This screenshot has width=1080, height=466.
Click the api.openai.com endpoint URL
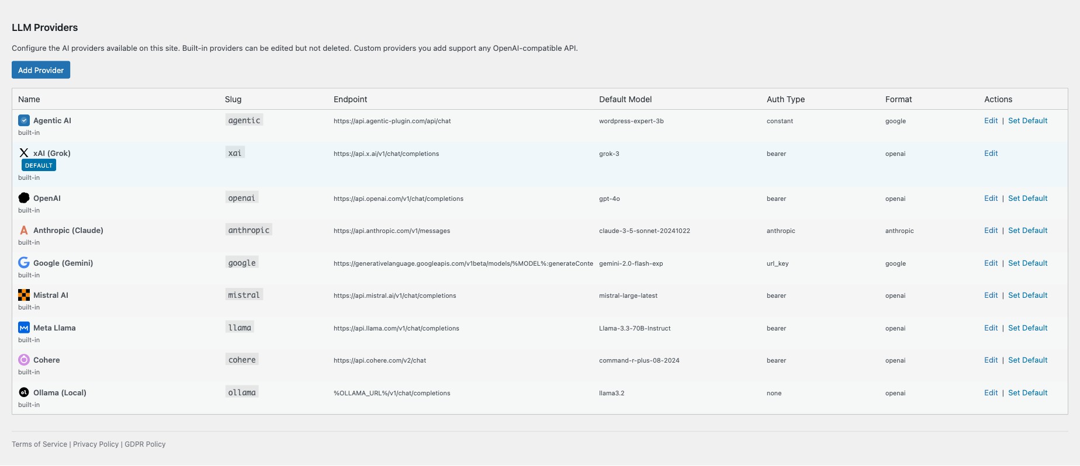(399, 199)
